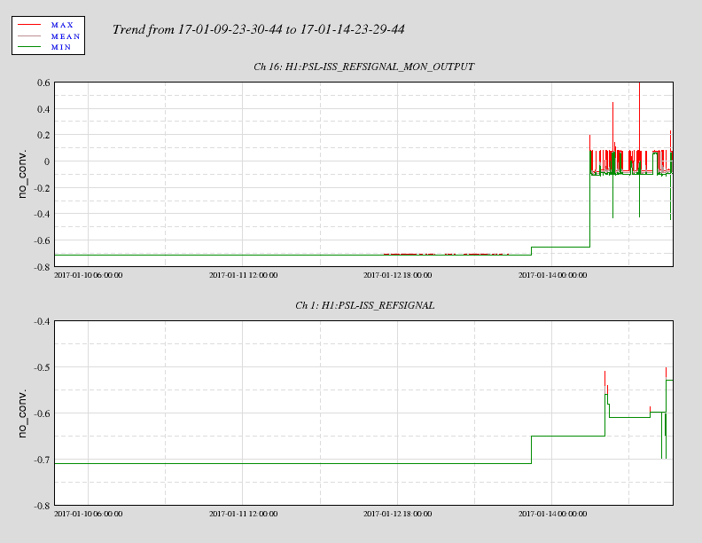This screenshot has height=543, width=702.
Task: Click top plot 2017-01-14 00:00:00 x-axis label
Action: click(x=552, y=275)
